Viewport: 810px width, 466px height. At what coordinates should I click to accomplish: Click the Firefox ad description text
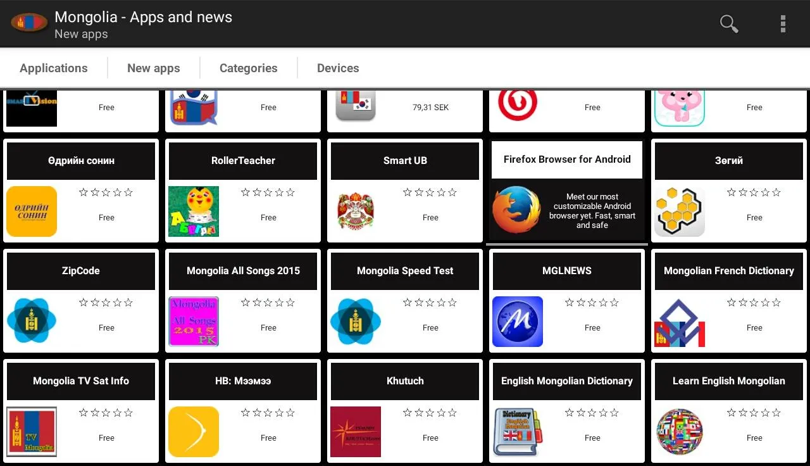click(592, 211)
